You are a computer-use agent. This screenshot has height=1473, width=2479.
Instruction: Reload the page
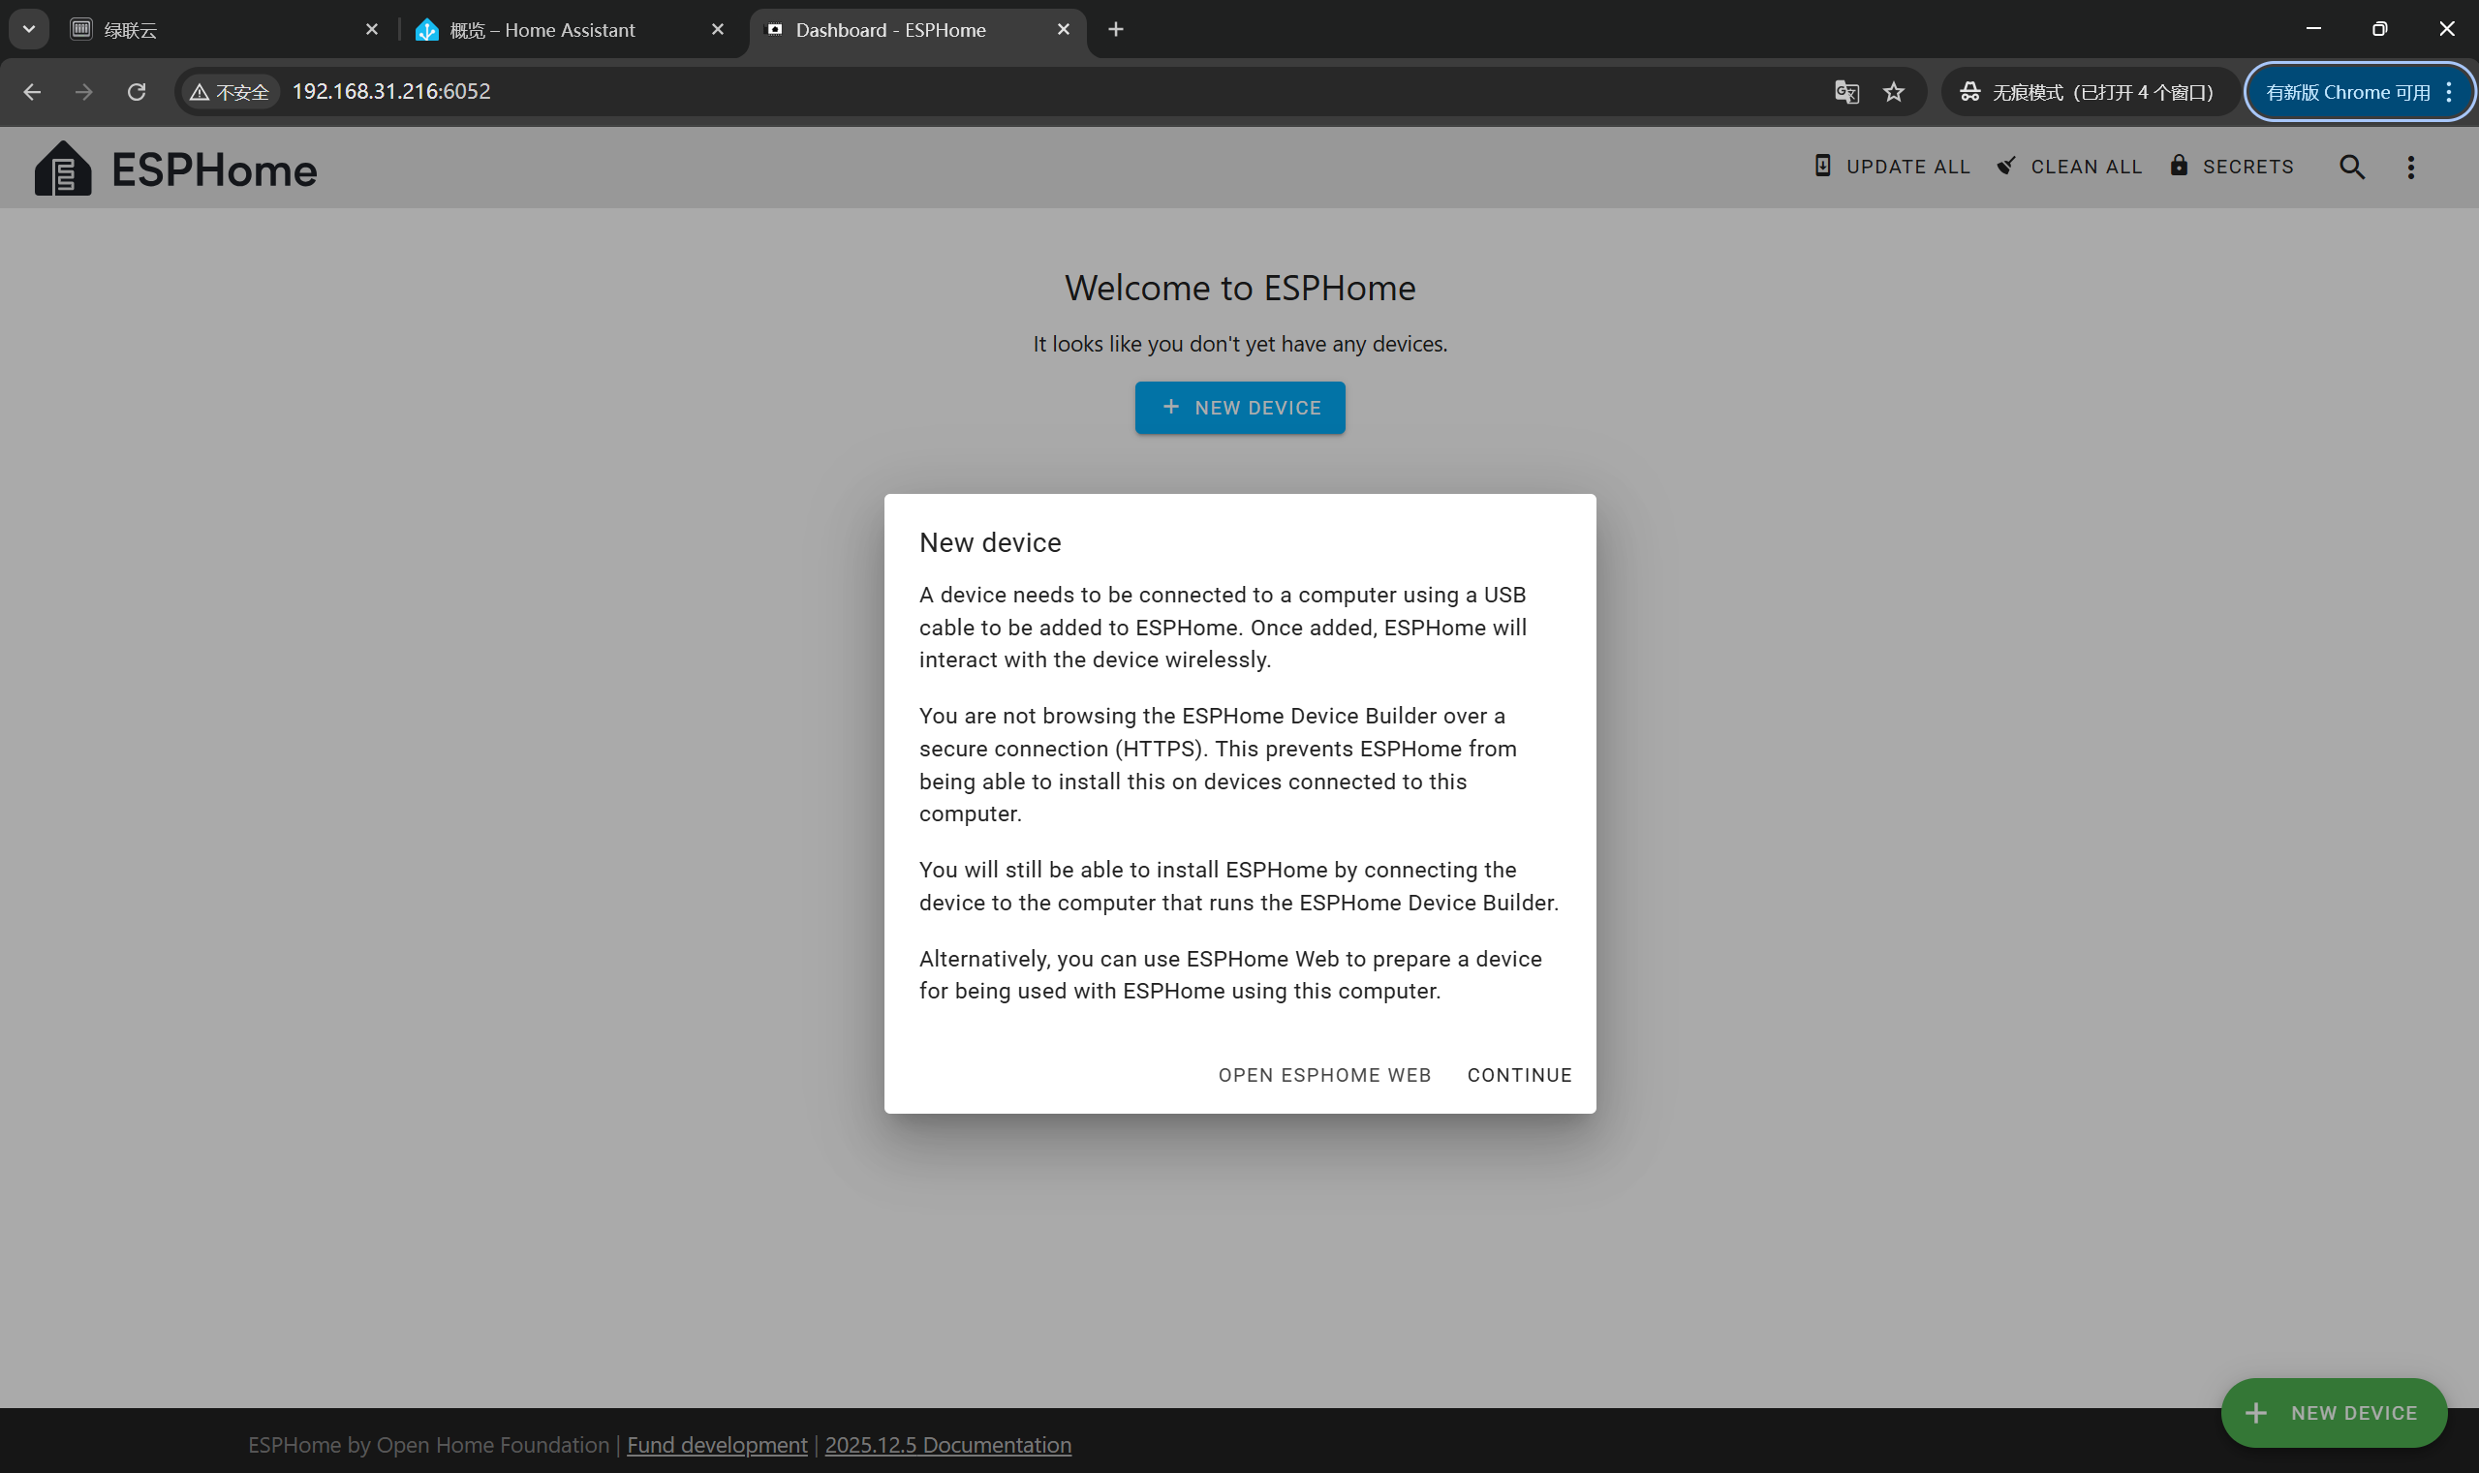(137, 92)
